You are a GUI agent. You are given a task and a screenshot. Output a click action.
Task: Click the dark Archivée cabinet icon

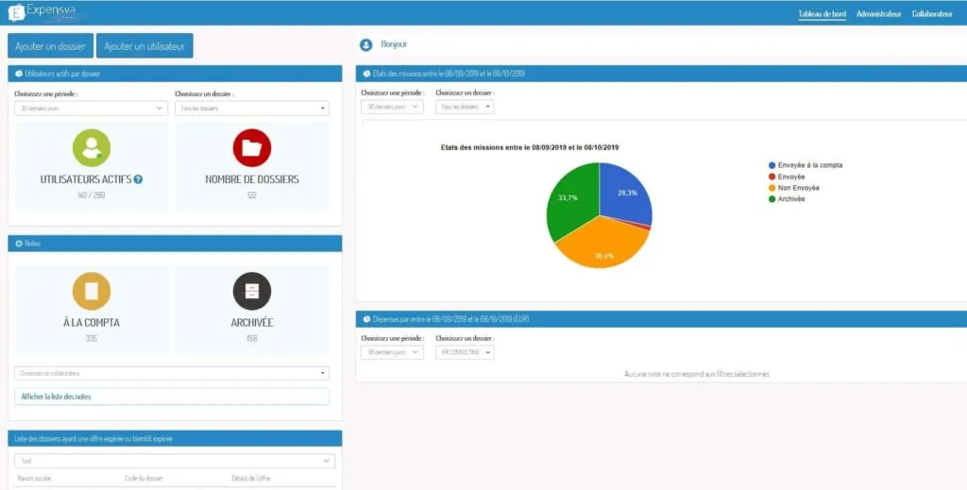pos(251,291)
